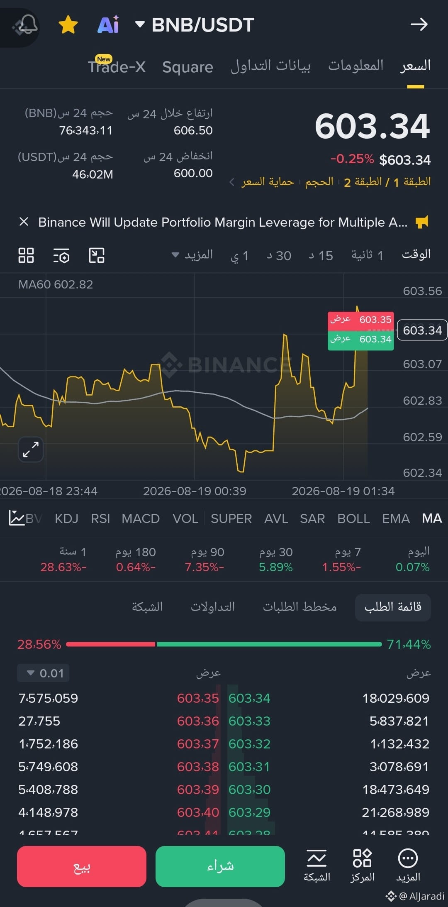The height and width of the screenshot is (907, 448).
Task: Select the قائمة الطلب tab
Action: (x=393, y=607)
